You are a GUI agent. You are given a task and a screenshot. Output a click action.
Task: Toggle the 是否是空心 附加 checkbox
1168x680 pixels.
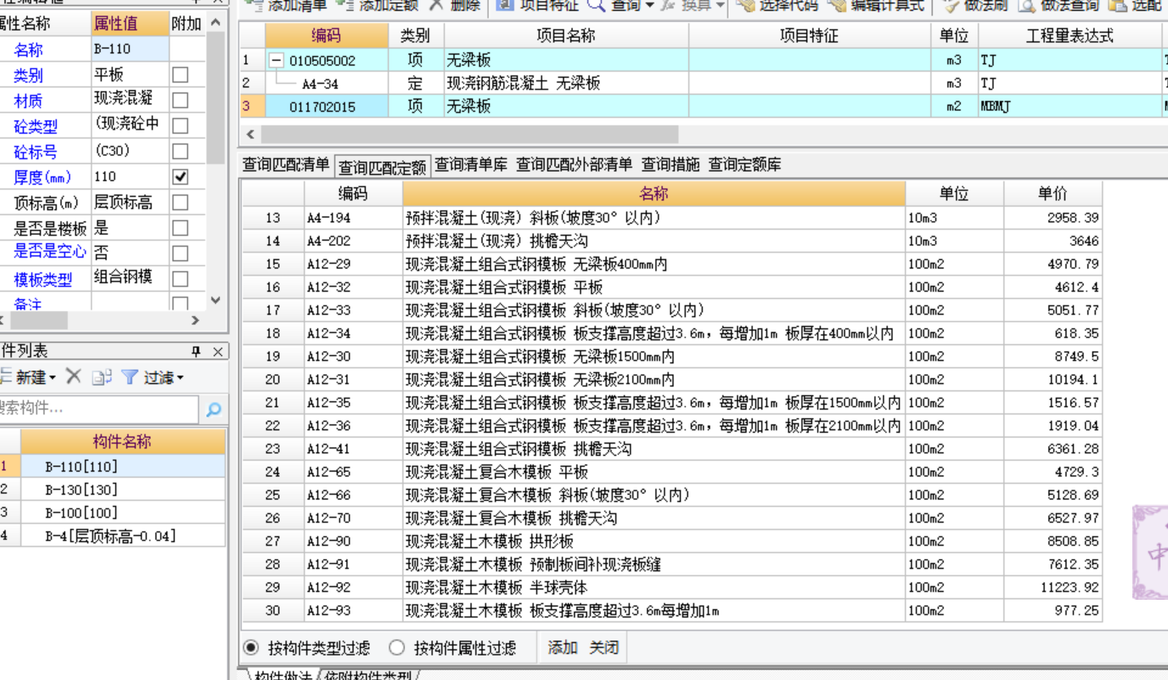pos(180,253)
